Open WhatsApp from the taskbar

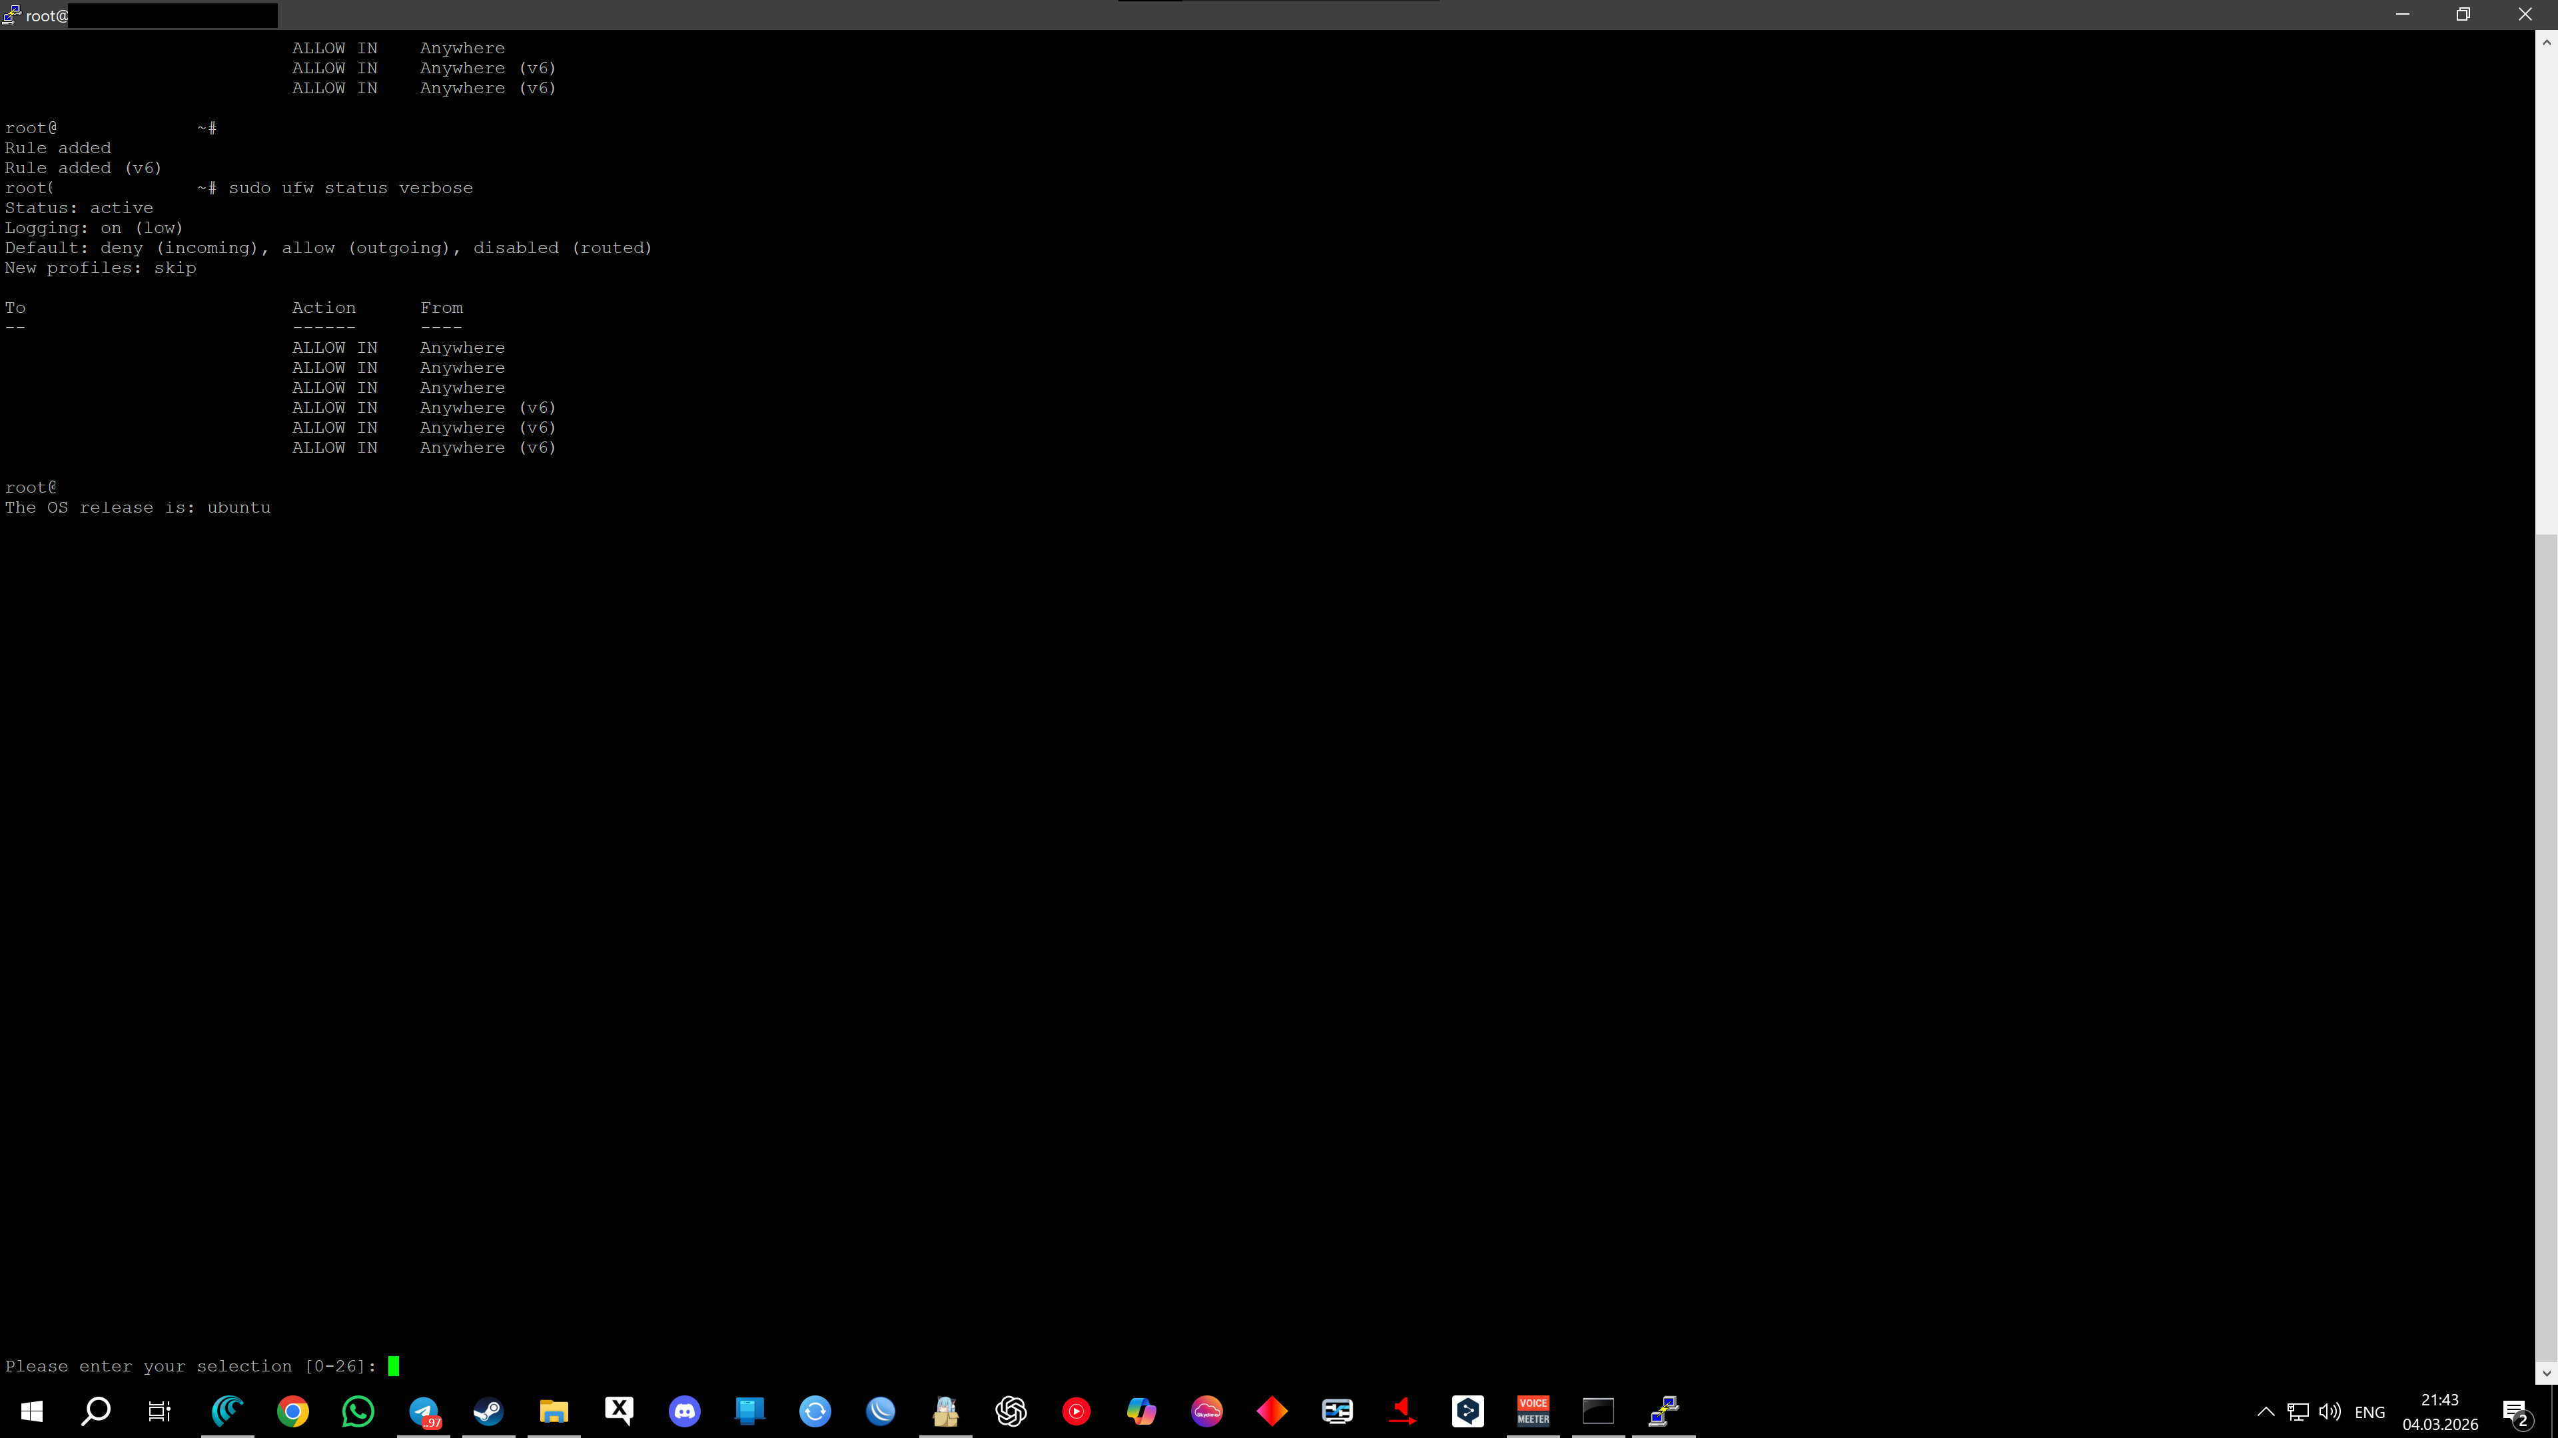(x=358, y=1410)
